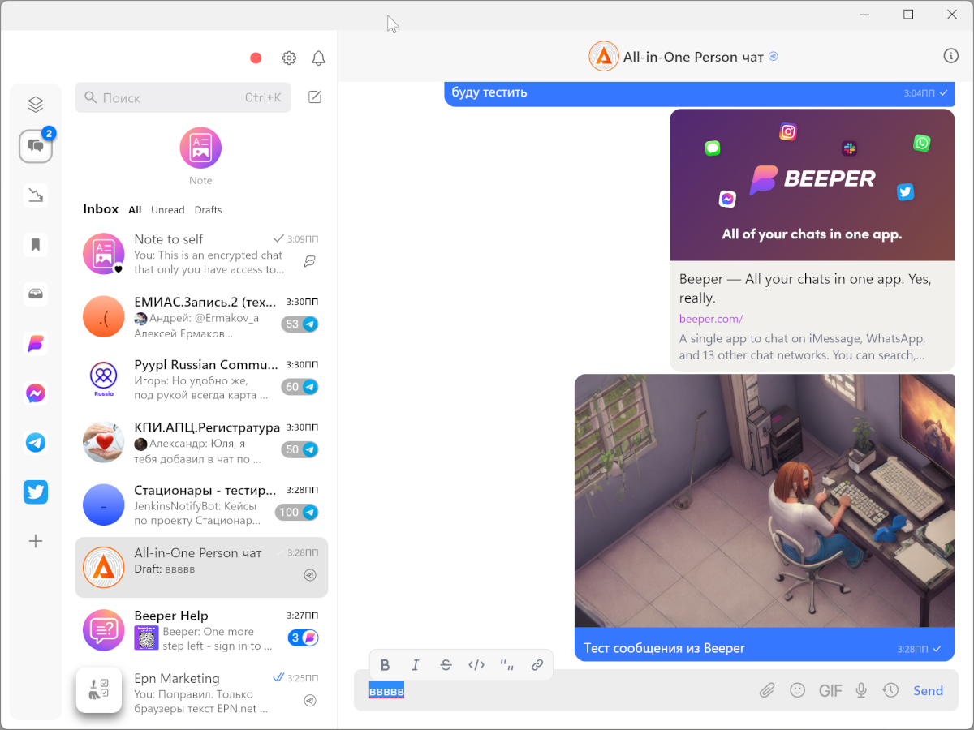Click the All-in-One Person чат header title

click(x=693, y=57)
